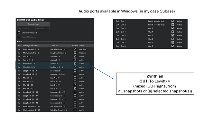Toggle Visible for Mobile in R - 6

point(75,67)
